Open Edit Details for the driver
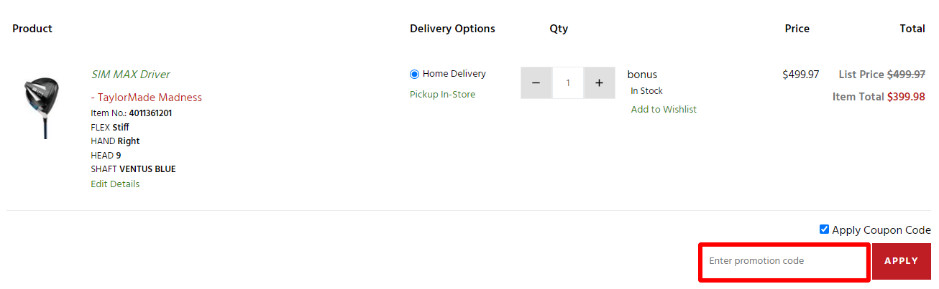939x289 pixels. [x=115, y=184]
